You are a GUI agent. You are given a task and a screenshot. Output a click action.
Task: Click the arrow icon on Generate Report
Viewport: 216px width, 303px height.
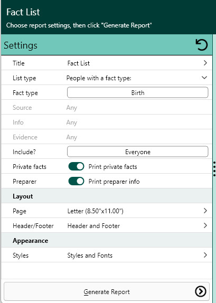201,291
